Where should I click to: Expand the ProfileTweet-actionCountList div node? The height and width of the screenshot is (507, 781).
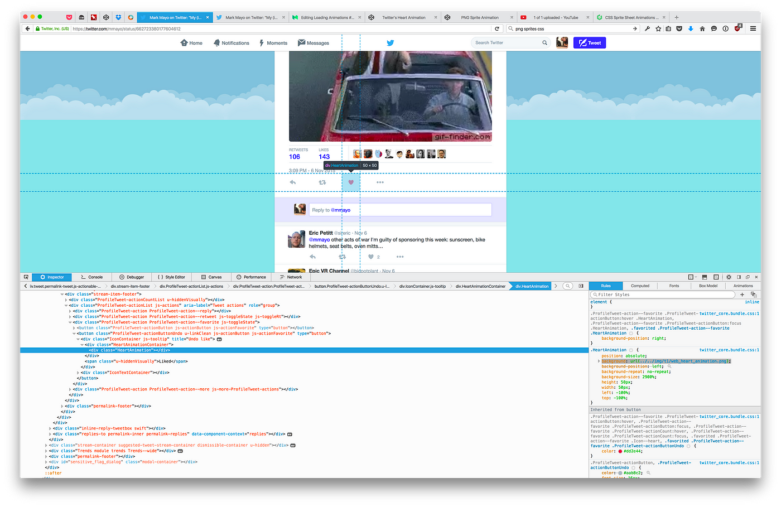tap(66, 300)
